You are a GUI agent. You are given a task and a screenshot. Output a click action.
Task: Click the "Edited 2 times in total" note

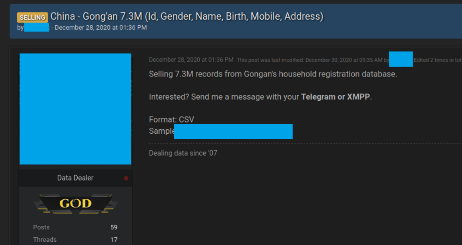[438, 60]
